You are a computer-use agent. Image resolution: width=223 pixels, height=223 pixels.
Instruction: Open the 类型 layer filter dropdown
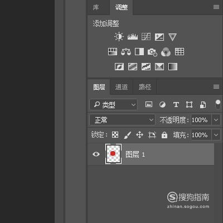tap(113, 105)
